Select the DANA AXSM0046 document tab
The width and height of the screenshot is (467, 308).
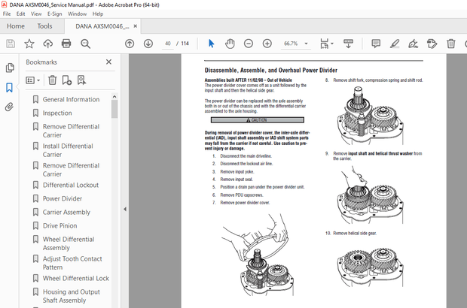(102, 26)
